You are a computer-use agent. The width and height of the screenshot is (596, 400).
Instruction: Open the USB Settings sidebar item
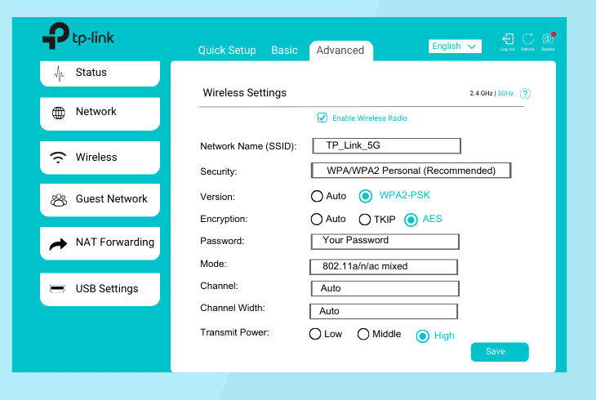click(100, 289)
